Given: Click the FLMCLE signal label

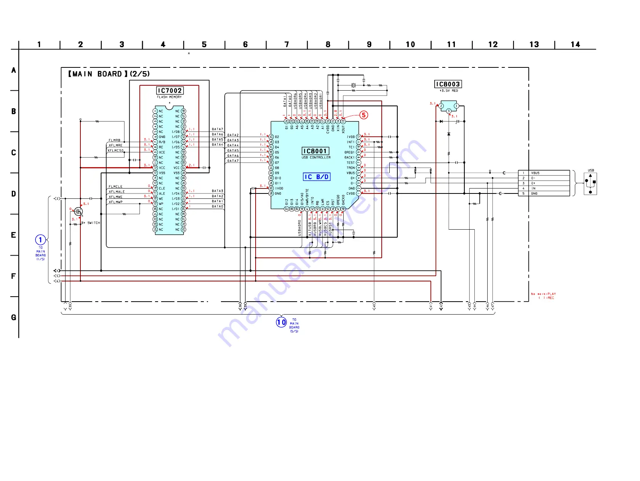Looking at the screenshot, I should click(x=115, y=187).
